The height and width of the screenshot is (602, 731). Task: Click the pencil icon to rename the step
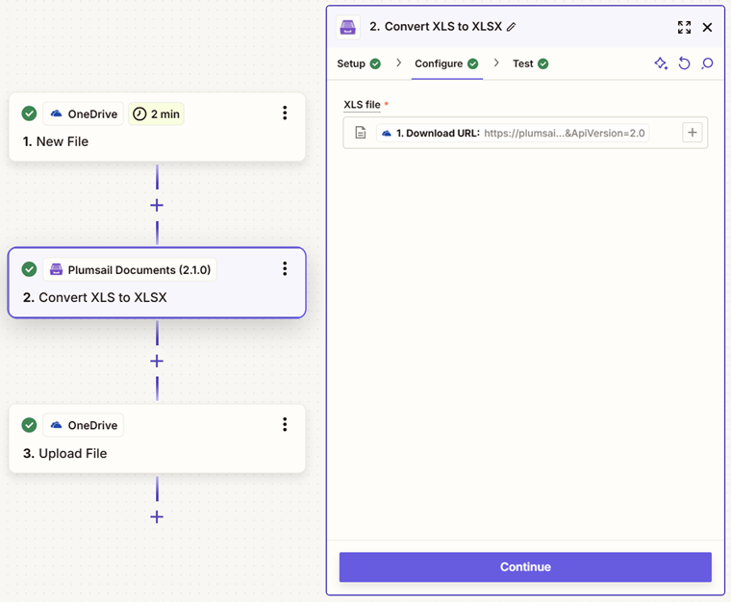pos(512,27)
